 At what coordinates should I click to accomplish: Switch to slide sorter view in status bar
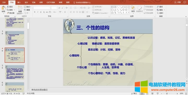click(x=147, y=93)
